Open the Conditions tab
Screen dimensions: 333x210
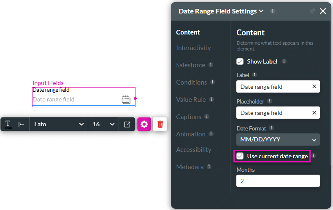pyautogui.click(x=191, y=82)
